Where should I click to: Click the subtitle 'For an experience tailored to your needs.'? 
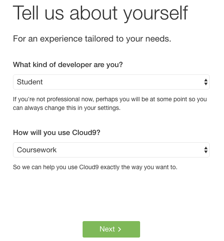tap(92, 39)
